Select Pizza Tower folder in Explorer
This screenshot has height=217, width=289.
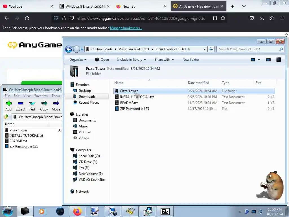194,91
